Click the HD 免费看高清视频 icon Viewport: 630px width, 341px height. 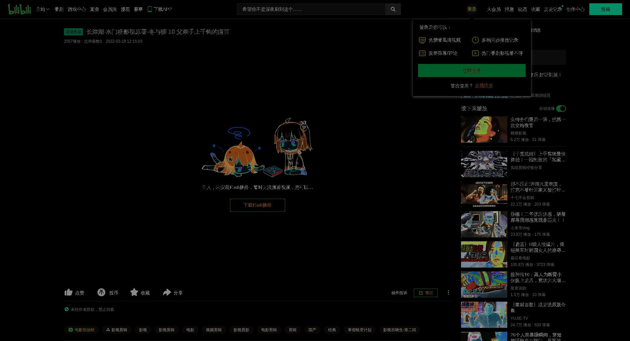422,40
